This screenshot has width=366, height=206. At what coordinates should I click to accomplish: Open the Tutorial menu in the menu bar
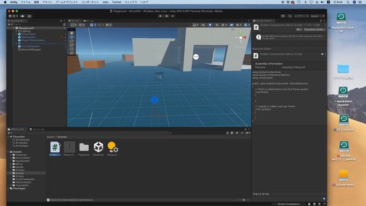pos(117,2)
